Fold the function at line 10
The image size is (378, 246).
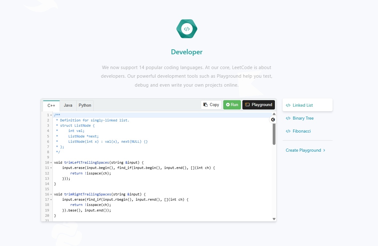click(51, 162)
